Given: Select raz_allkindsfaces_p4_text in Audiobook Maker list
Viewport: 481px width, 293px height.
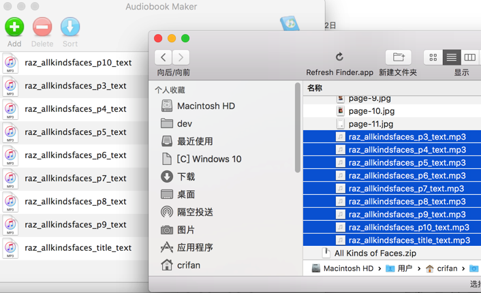Looking at the screenshot, I should click(x=74, y=109).
